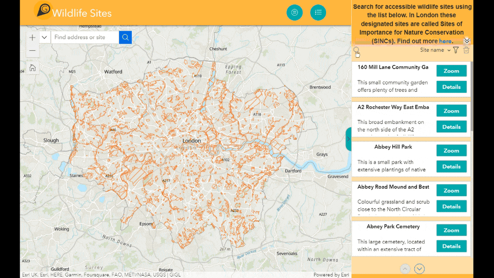Click the Wildlife Sites logo icon

tap(43, 10)
